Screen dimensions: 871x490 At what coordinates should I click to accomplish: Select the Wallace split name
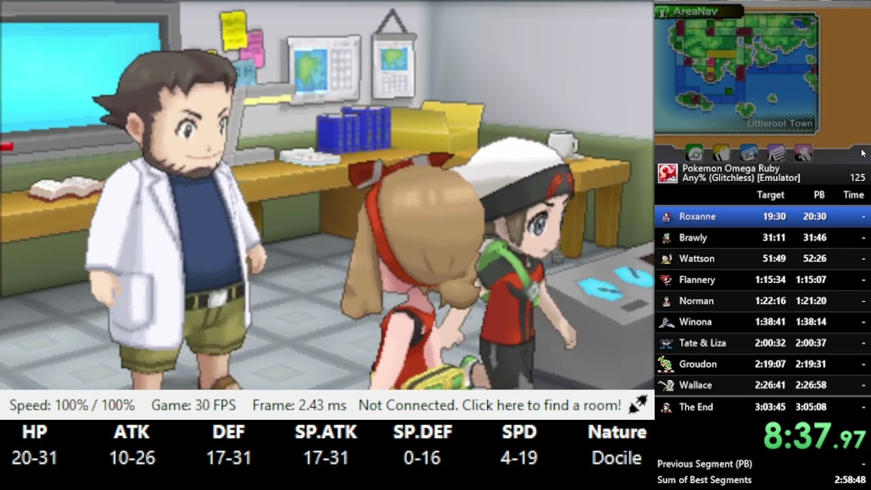coord(695,385)
